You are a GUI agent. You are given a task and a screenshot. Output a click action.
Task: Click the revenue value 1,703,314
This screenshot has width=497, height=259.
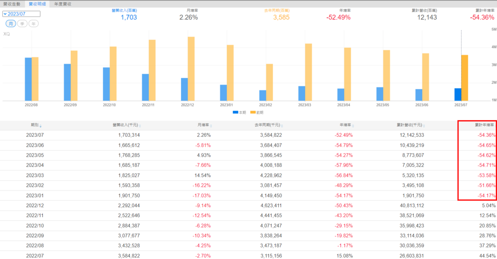129,135
